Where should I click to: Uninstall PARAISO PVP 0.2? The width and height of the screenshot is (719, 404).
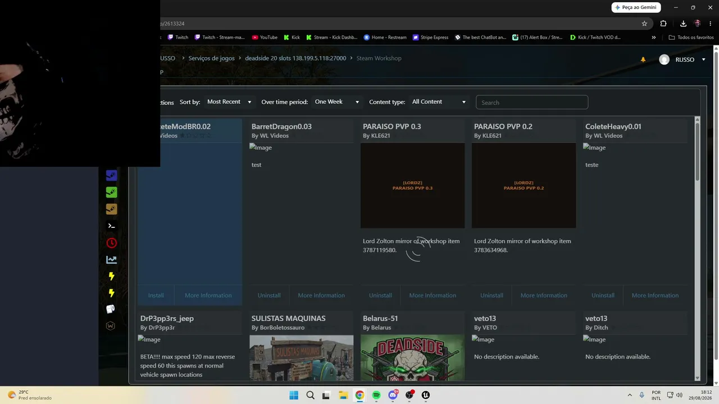point(492,295)
